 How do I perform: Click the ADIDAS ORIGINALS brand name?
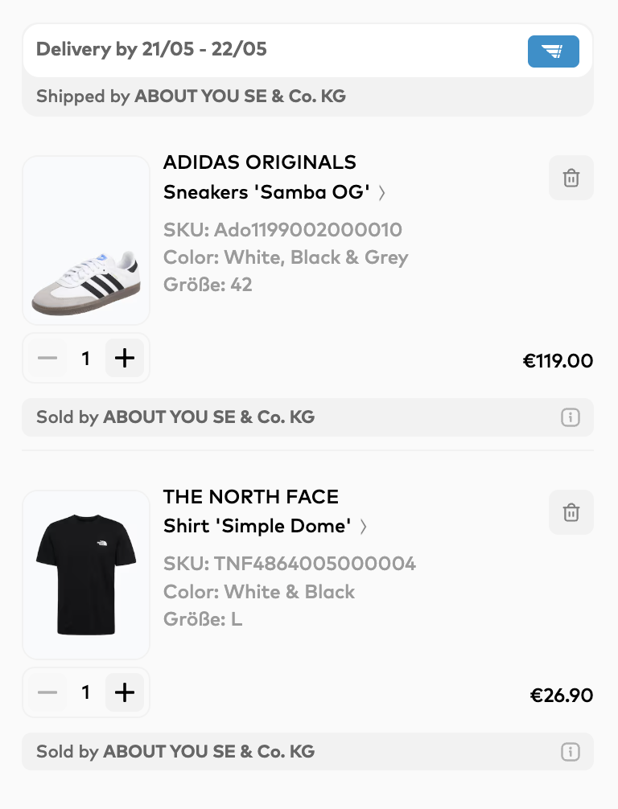259,162
